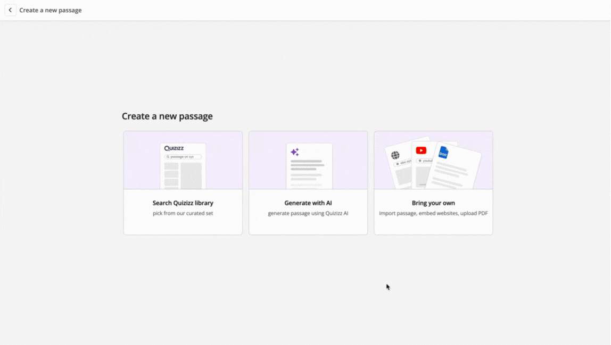Go back using the top-left arrow

(10, 10)
